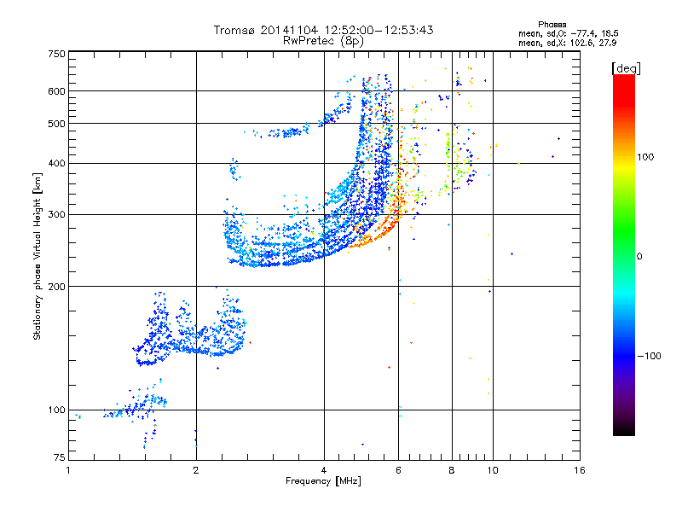Click the y-axis tick label '400'
The image size is (682, 512).
click(x=56, y=163)
